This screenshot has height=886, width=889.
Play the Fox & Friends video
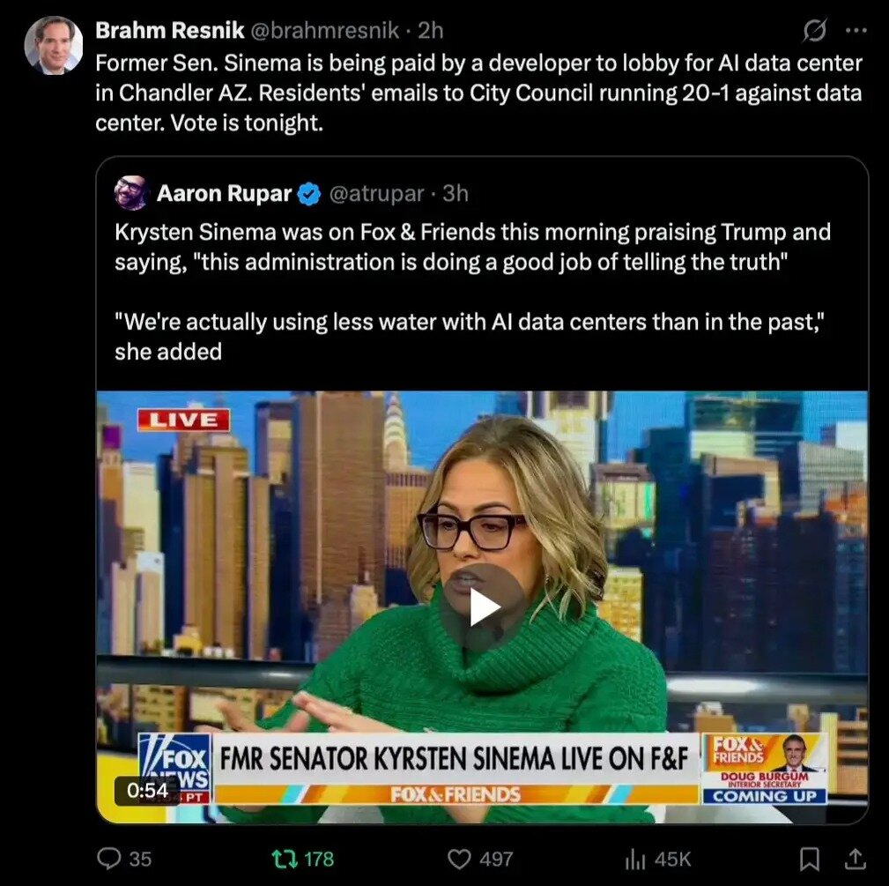point(483,607)
